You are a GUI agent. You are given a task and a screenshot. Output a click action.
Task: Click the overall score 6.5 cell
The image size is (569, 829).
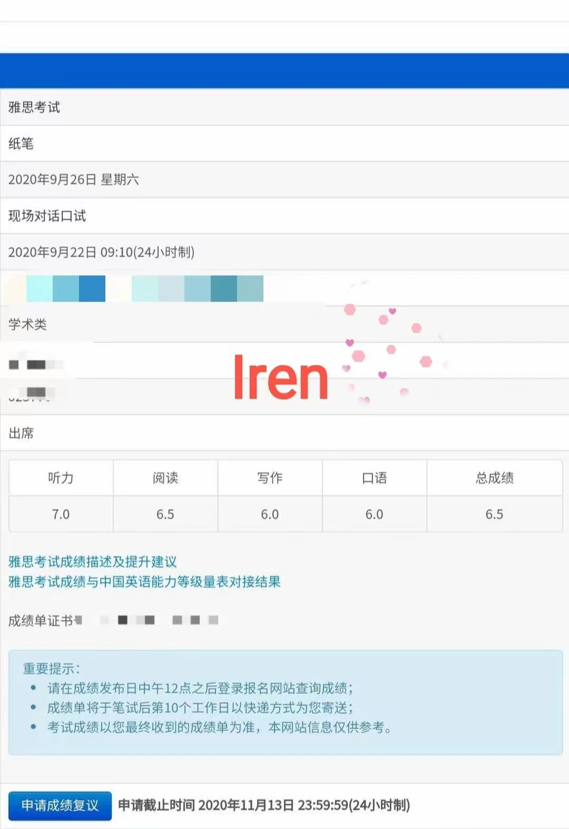point(495,514)
